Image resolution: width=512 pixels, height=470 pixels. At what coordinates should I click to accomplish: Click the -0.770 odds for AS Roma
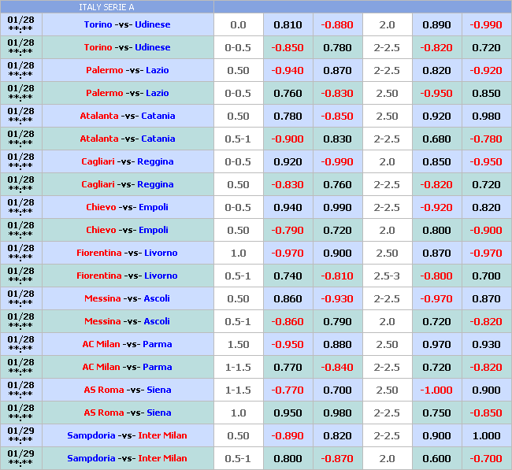288,390
